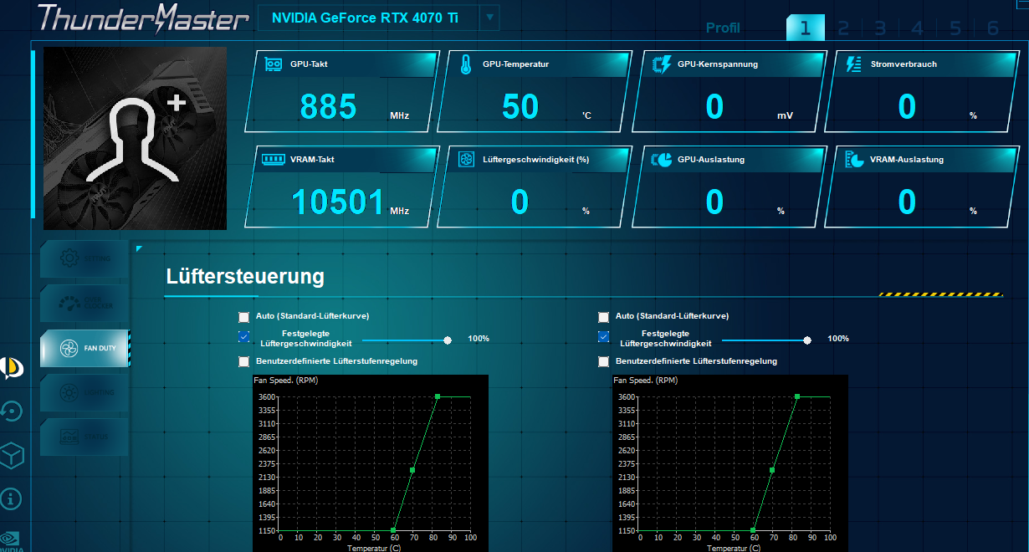The width and height of the screenshot is (1029, 552).
Task: Click the Lüftergeschwindigkeit fan icon
Action: [x=467, y=160]
